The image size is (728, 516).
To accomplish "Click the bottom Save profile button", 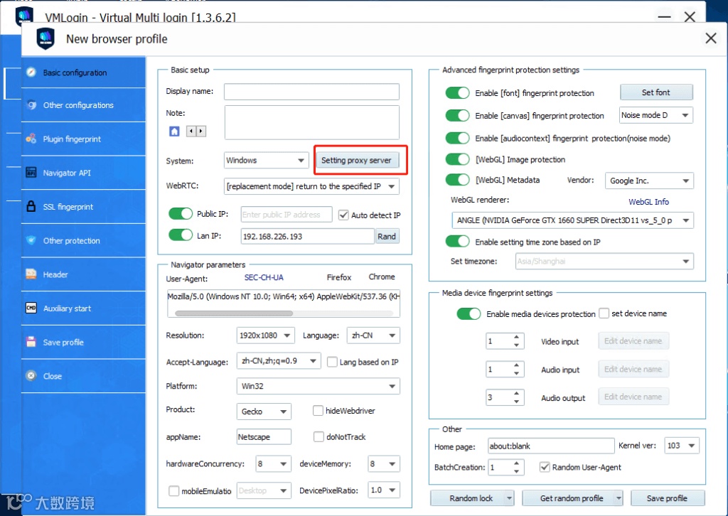I will tap(667, 498).
